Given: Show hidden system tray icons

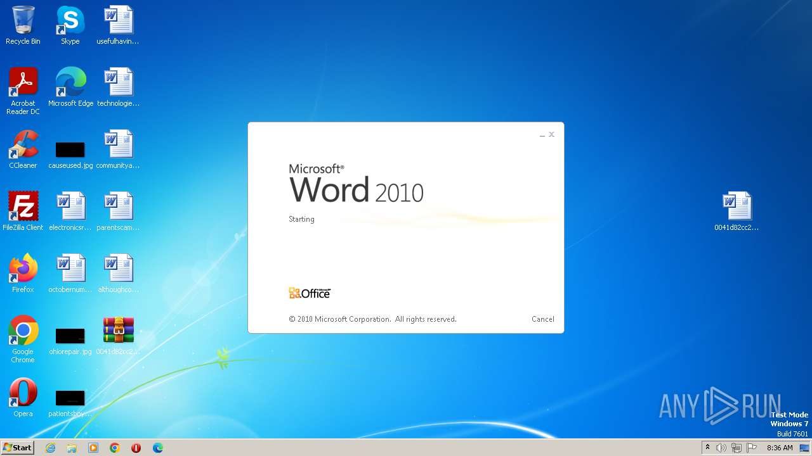Looking at the screenshot, I should pos(707,448).
